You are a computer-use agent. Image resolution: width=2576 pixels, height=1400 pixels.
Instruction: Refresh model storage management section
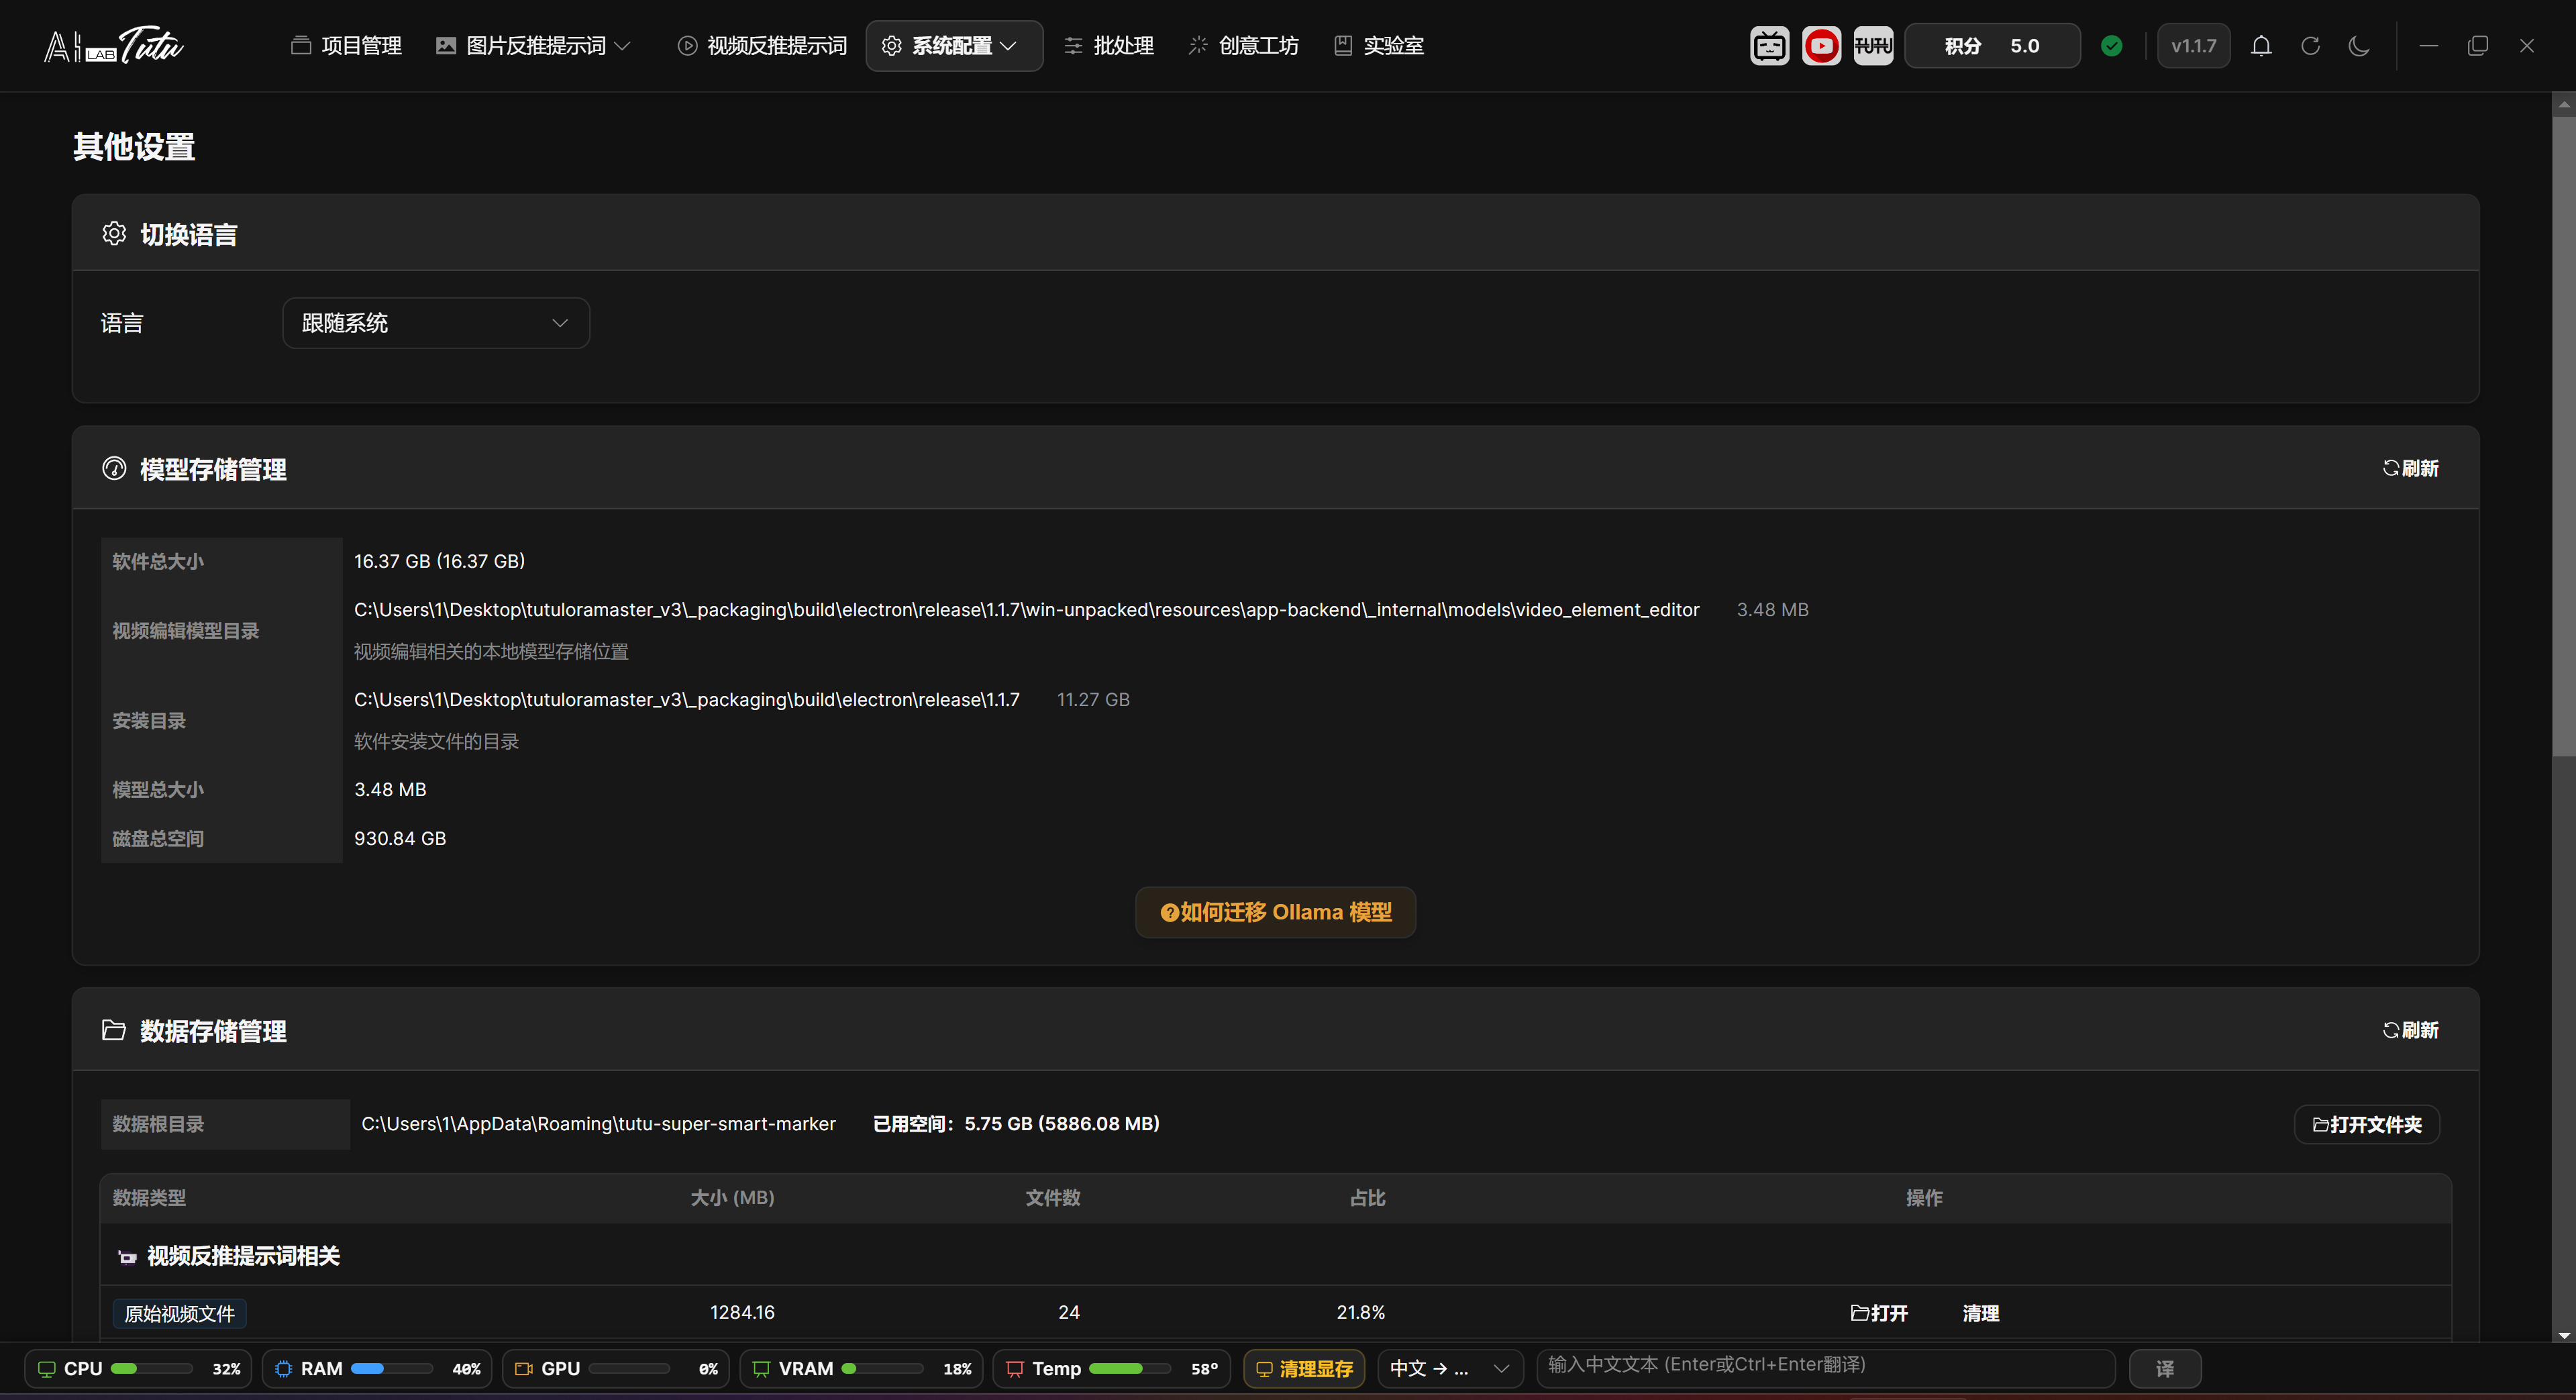(x=2410, y=468)
